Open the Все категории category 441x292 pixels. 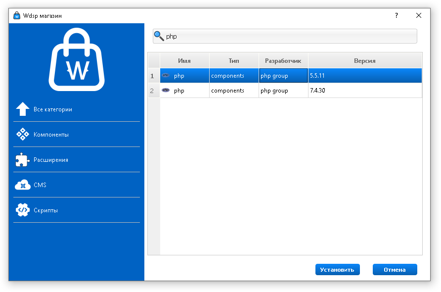[77, 109]
